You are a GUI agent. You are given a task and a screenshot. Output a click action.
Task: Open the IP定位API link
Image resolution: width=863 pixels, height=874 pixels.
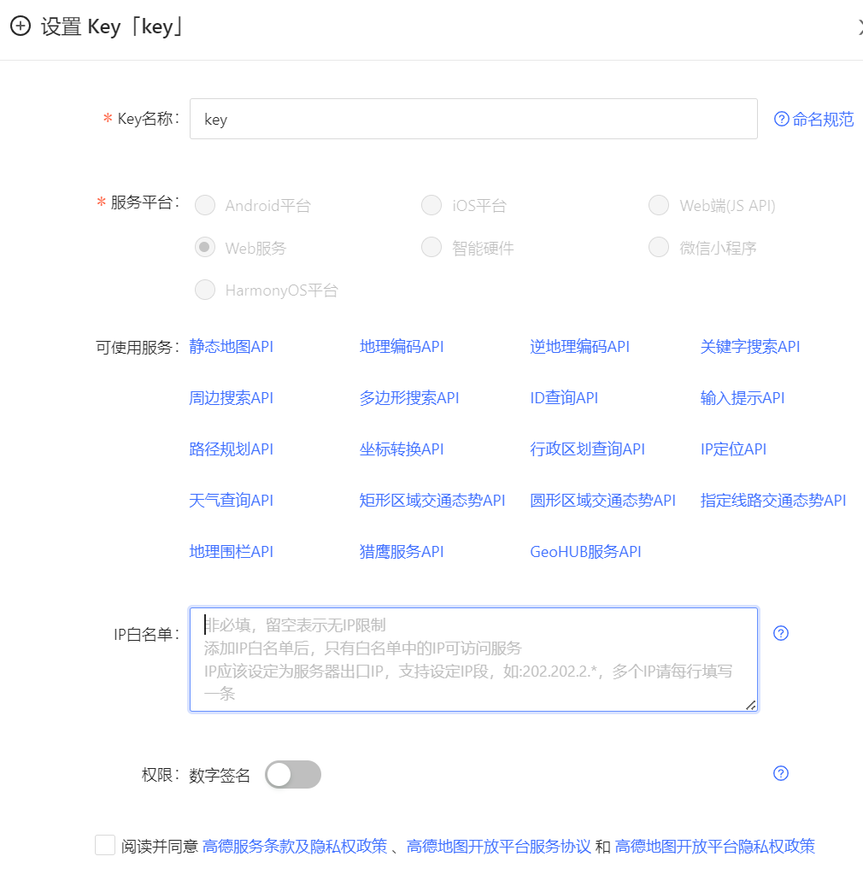coord(733,449)
